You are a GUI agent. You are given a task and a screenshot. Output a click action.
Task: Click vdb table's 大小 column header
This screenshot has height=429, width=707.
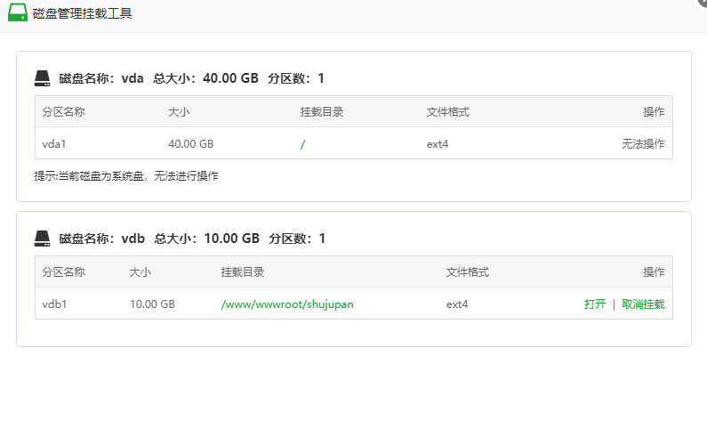[x=141, y=272]
